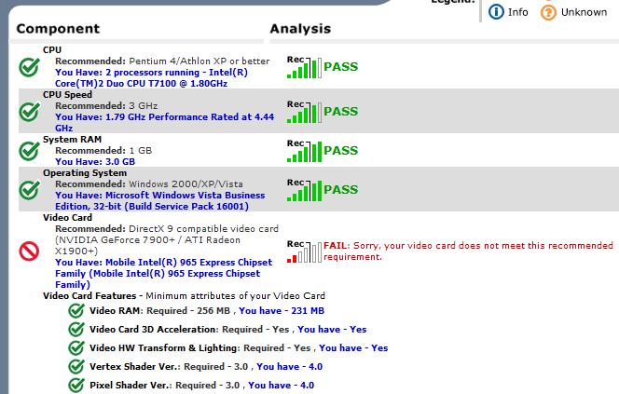Click the Unknown legend label
This screenshot has height=394, width=619.
tap(585, 12)
